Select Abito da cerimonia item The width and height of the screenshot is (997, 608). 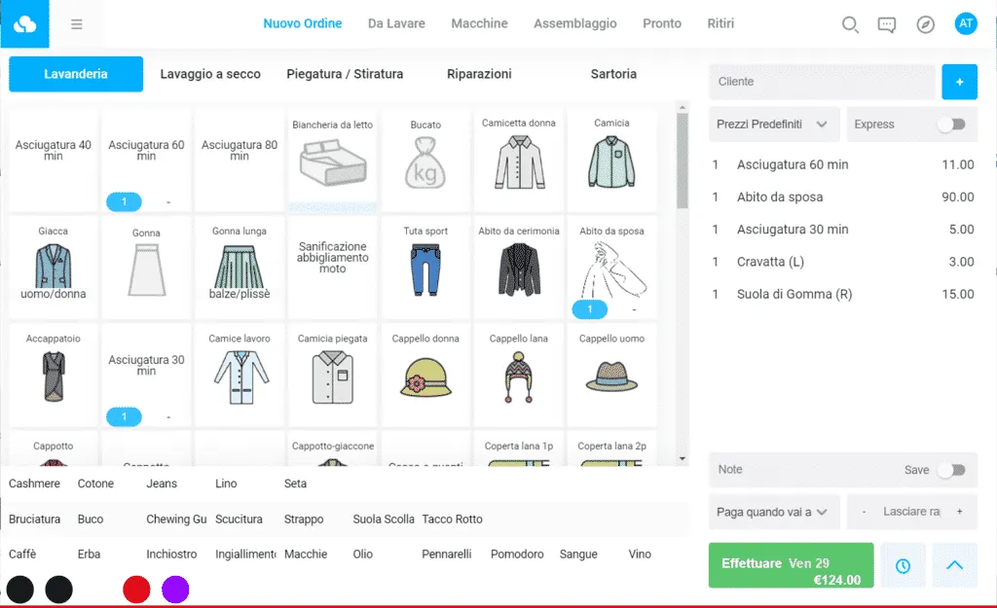[519, 267]
